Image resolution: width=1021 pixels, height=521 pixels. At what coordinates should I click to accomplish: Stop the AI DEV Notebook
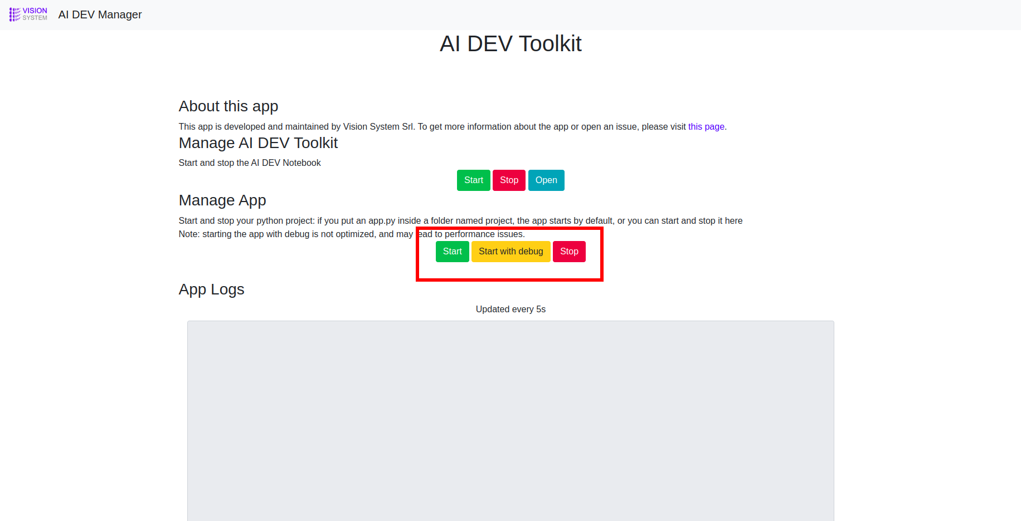coord(509,180)
